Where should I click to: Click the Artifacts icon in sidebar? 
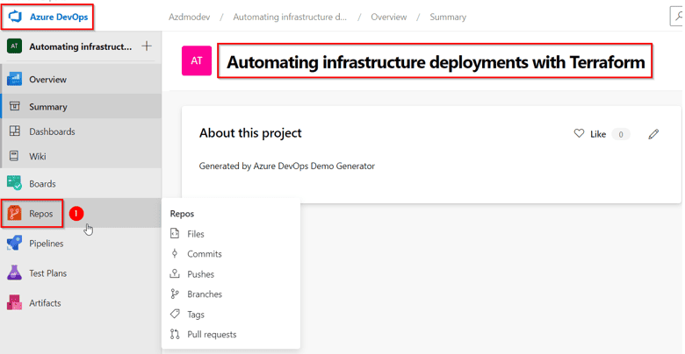pos(14,302)
